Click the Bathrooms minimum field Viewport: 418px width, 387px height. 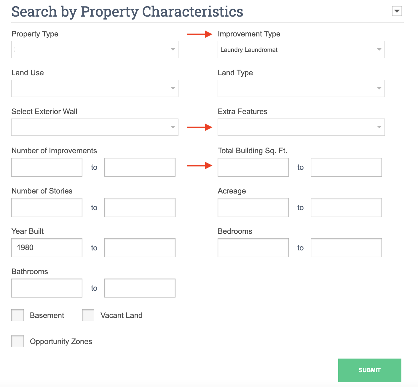click(47, 288)
